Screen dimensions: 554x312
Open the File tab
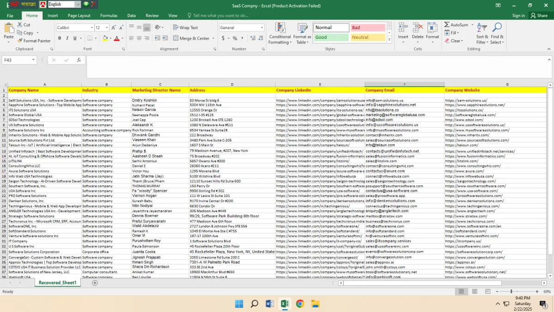click(10, 15)
